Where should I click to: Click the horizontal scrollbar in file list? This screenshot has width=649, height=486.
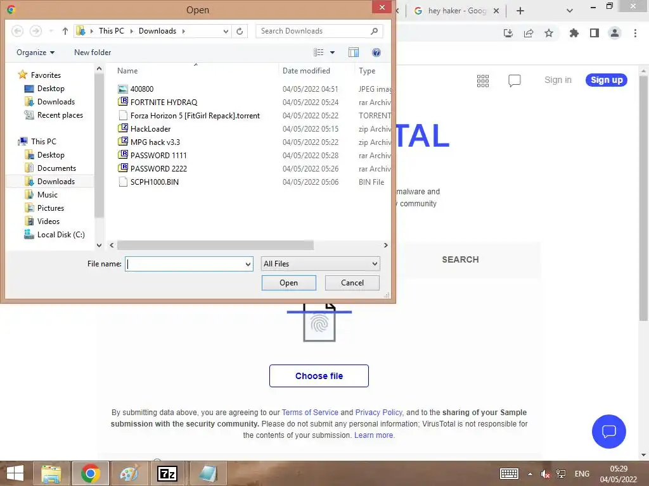(215, 246)
